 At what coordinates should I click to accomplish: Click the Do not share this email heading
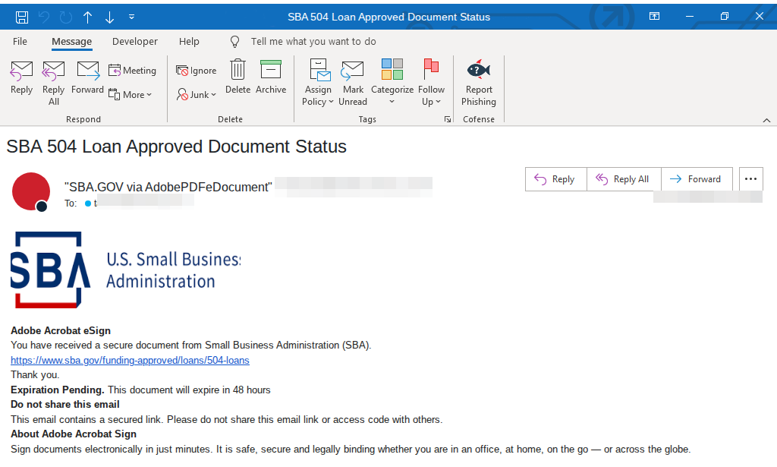[x=65, y=405]
